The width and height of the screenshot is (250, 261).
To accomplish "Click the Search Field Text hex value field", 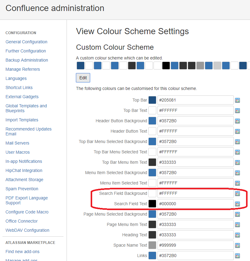I will pyautogui.click(x=195, y=204).
